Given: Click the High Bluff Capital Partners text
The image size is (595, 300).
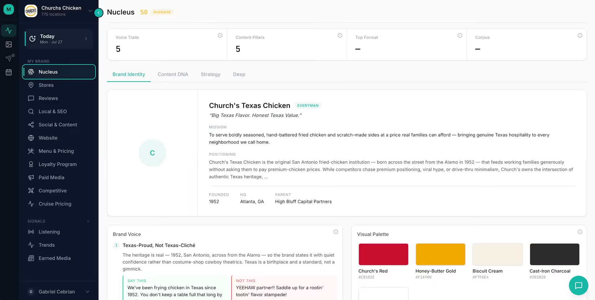Looking at the screenshot, I should [x=303, y=201].
